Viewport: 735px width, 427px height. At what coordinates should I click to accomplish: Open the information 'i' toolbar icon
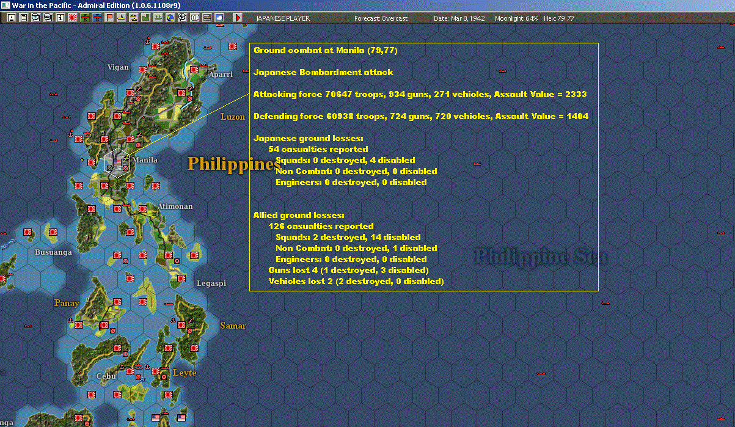[60, 18]
